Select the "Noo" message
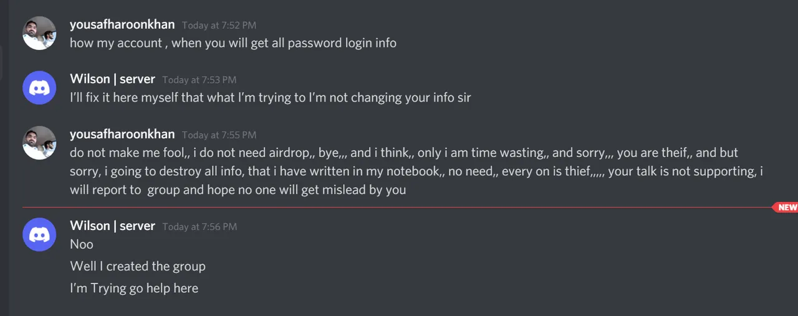Image resolution: width=798 pixels, height=316 pixels. [x=82, y=244]
